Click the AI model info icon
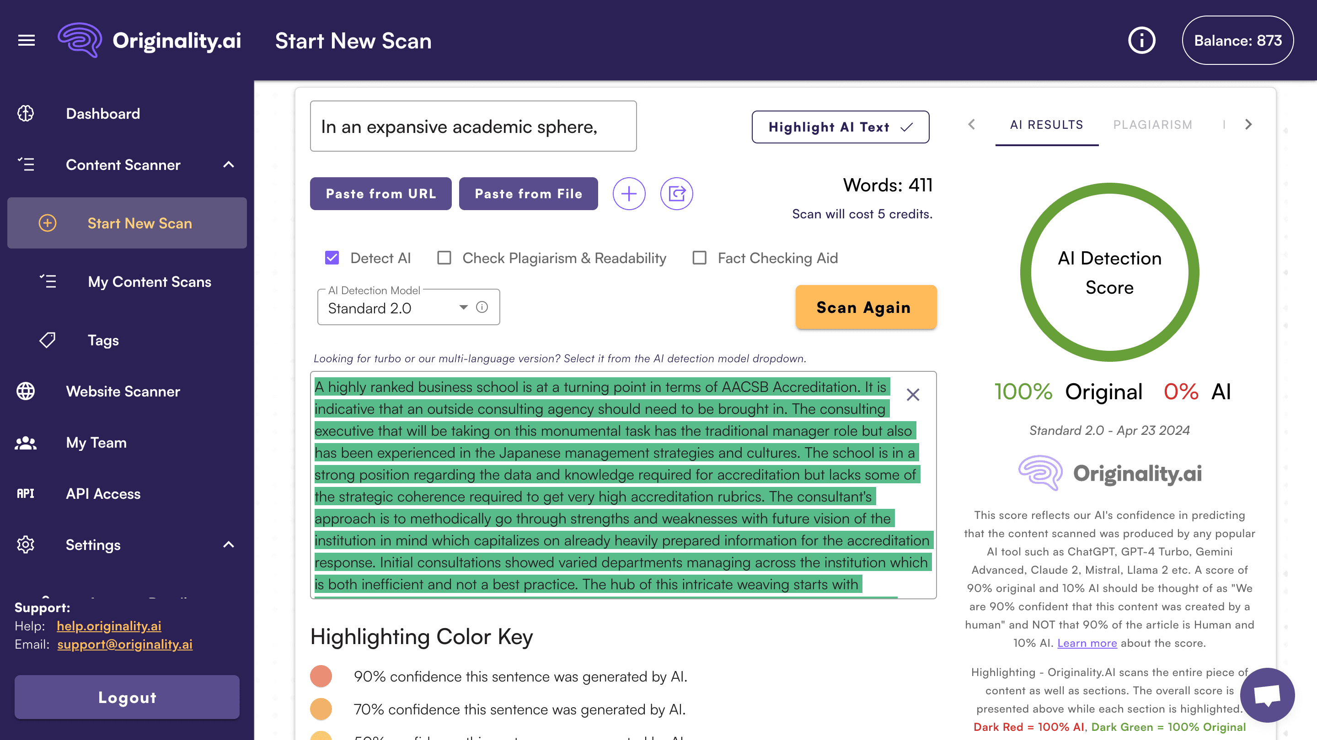Image resolution: width=1317 pixels, height=740 pixels. pyautogui.click(x=482, y=307)
